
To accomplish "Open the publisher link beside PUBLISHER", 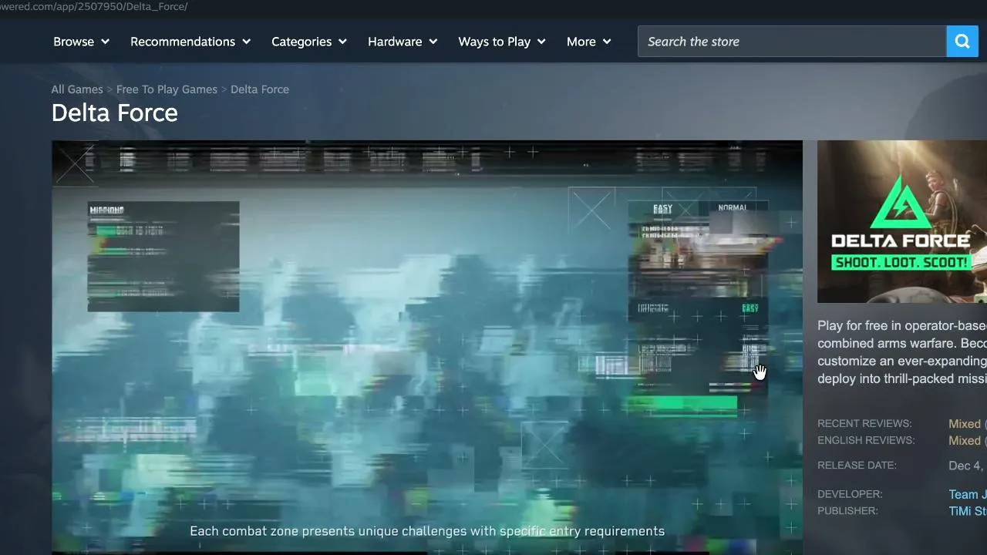I will point(968,511).
